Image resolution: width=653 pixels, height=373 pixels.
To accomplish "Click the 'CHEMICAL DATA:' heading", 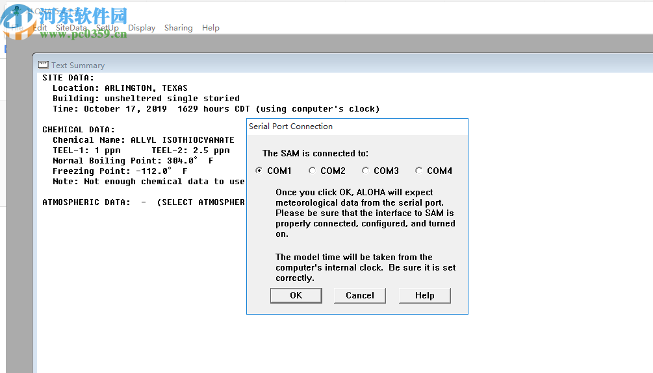I will pyautogui.click(x=79, y=130).
